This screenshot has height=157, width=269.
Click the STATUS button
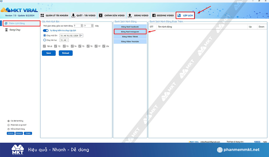pos(11,133)
